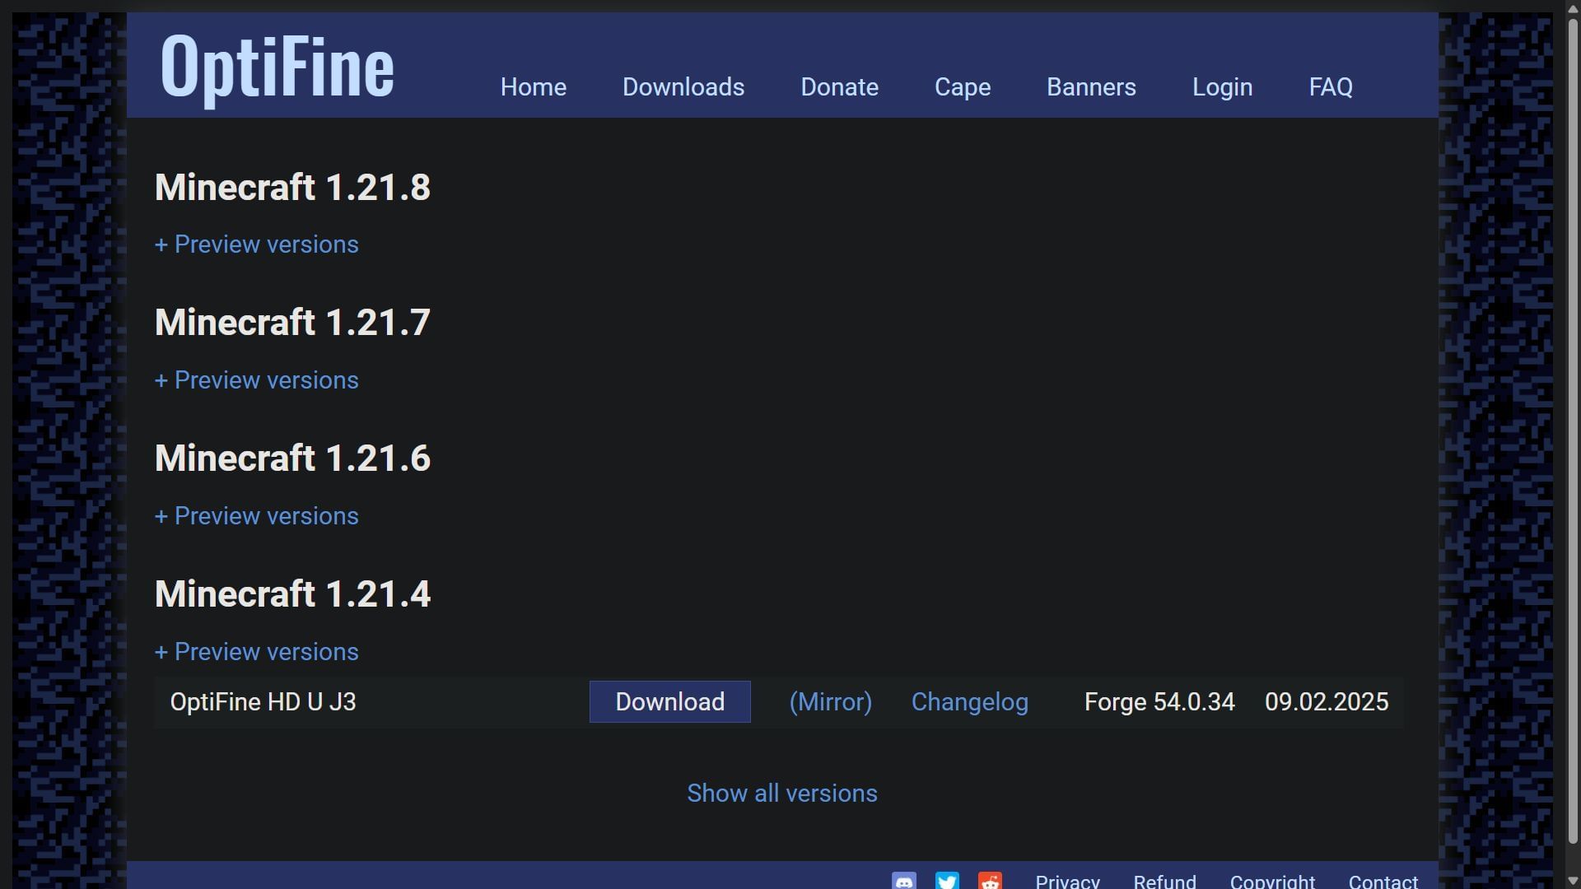Open the Home menu item
Viewport: 1581px width, 889px height.
click(534, 87)
